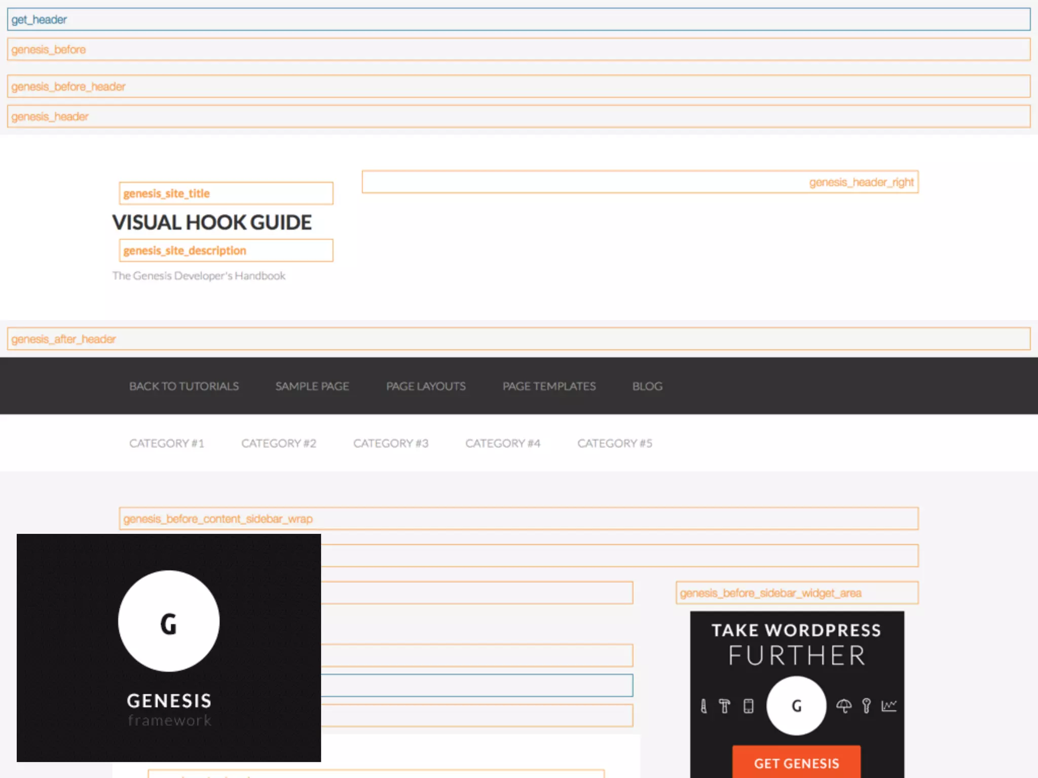This screenshot has height=778, width=1038.
Task: Open the Page Layouts menu item
Action: (x=426, y=386)
